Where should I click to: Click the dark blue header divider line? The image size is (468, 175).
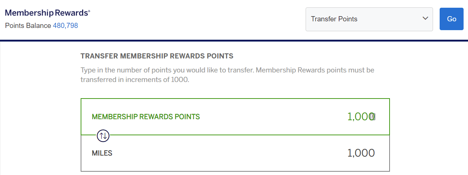234,40
